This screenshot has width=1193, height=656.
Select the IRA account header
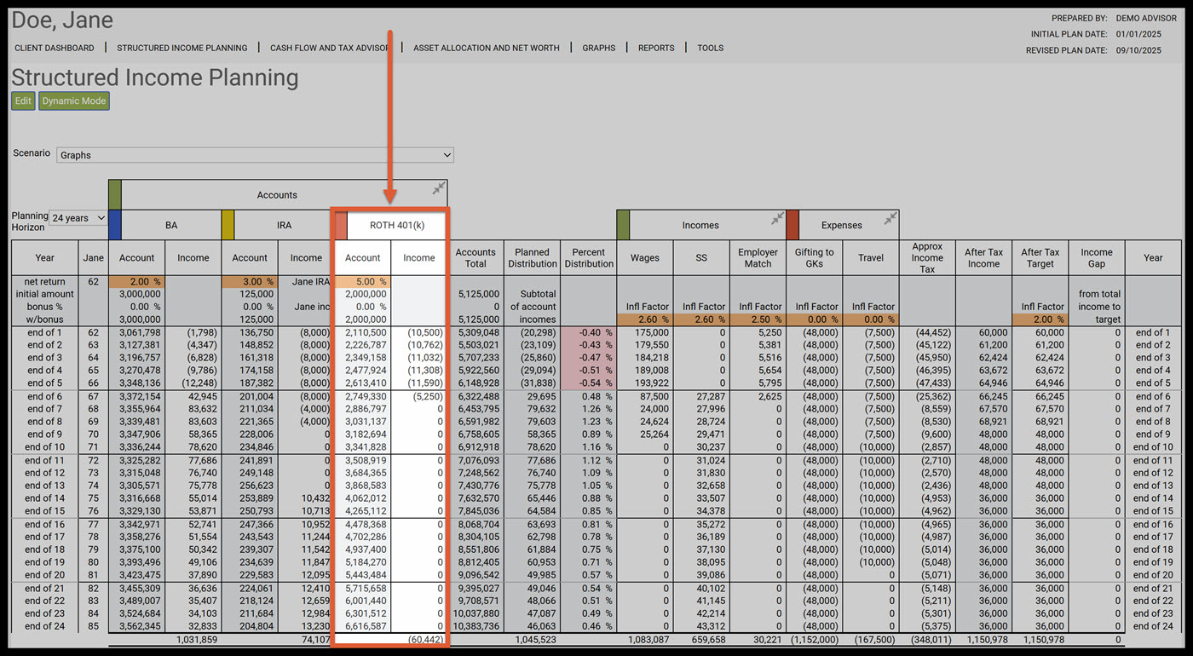pos(284,225)
